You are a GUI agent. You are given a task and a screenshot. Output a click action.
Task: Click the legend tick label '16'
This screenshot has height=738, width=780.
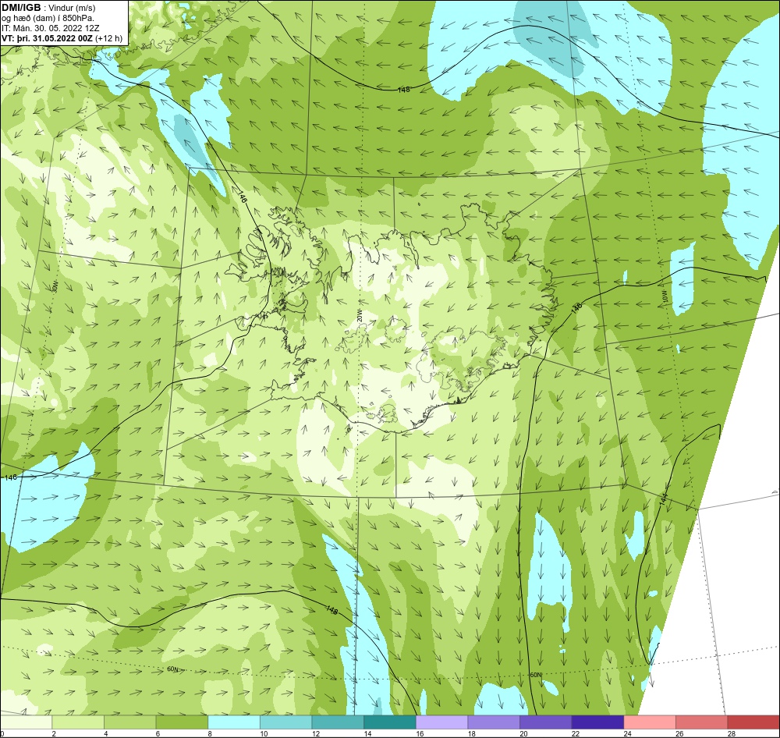[420, 733]
